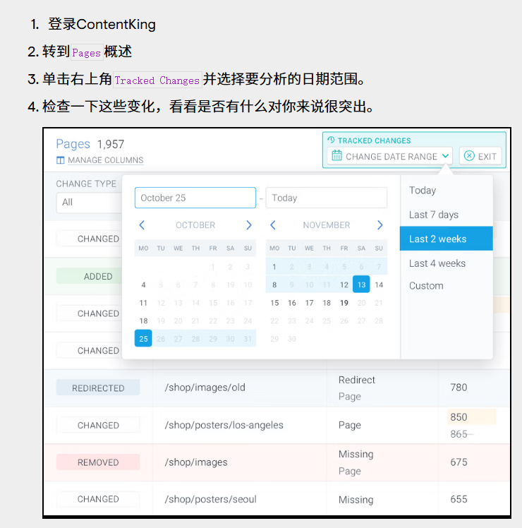This screenshot has width=522, height=528.
Task: Click the 'October 25' start date field
Action: click(195, 198)
